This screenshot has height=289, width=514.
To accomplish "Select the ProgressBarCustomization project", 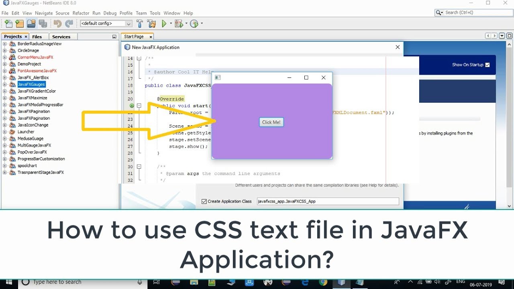I will coord(41,159).
